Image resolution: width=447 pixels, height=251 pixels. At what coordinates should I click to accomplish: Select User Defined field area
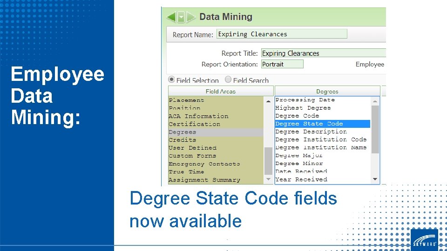click(x=216, y=148)
